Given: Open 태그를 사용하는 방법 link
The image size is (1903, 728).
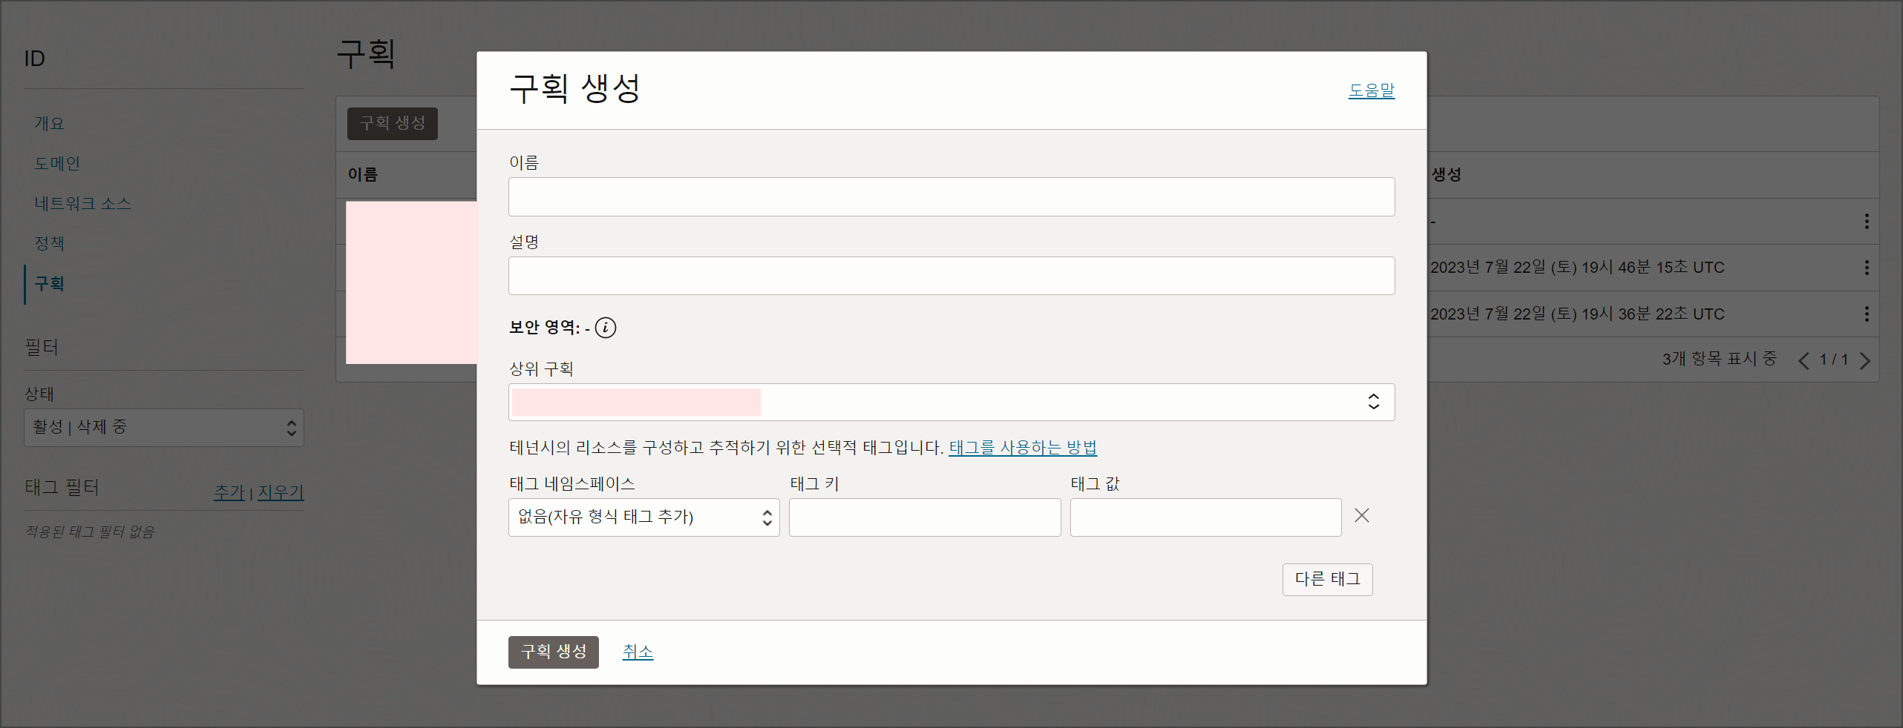Looking at the screenshot, I should coord(1023,448).
